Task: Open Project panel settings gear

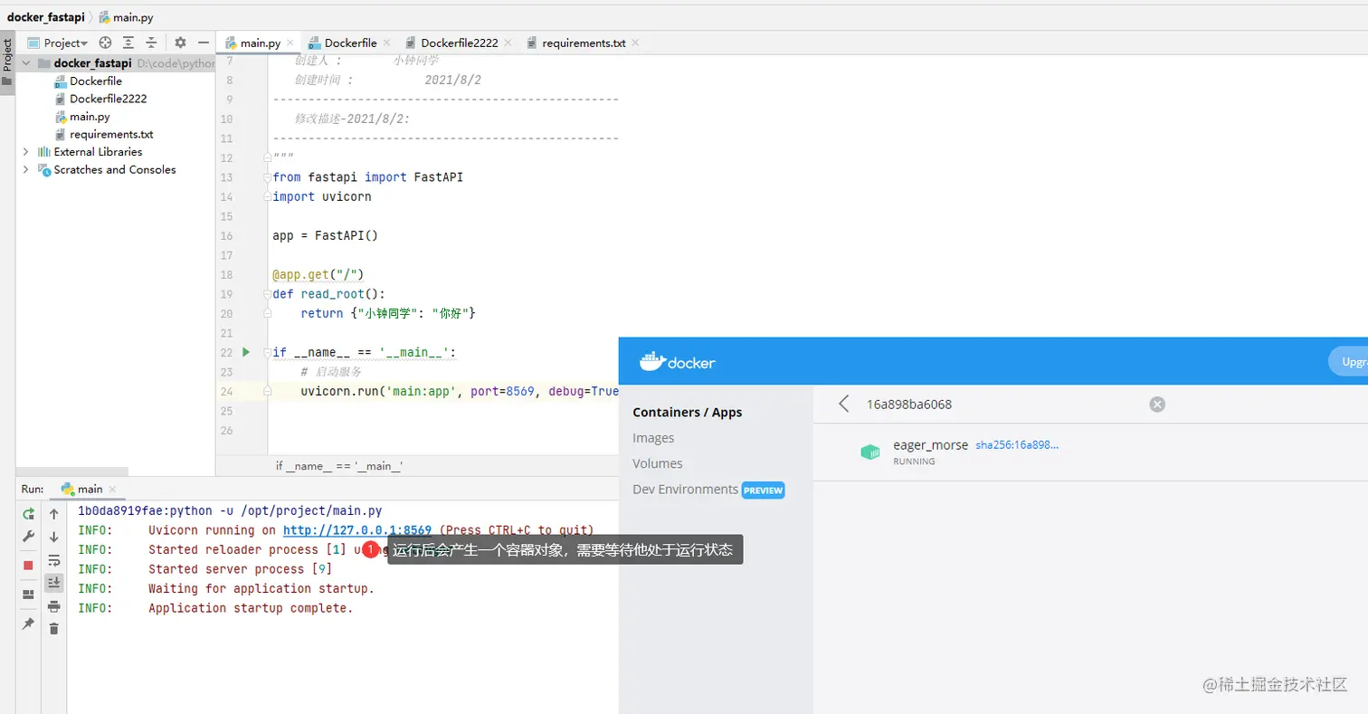Action: coord(180,43)
